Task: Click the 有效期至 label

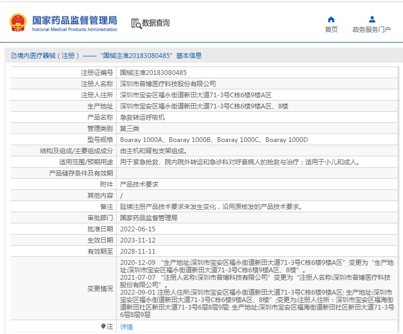Action: pos(100,252)
